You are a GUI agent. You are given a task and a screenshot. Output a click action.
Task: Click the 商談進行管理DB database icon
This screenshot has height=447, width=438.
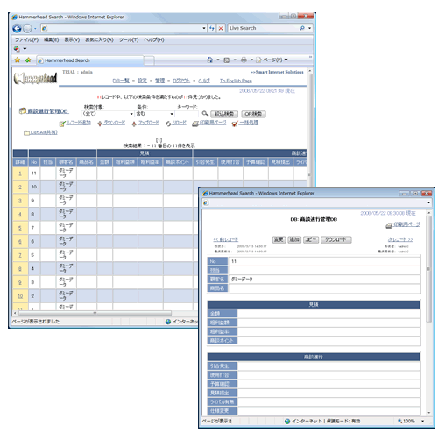click(x=23, y=111)
